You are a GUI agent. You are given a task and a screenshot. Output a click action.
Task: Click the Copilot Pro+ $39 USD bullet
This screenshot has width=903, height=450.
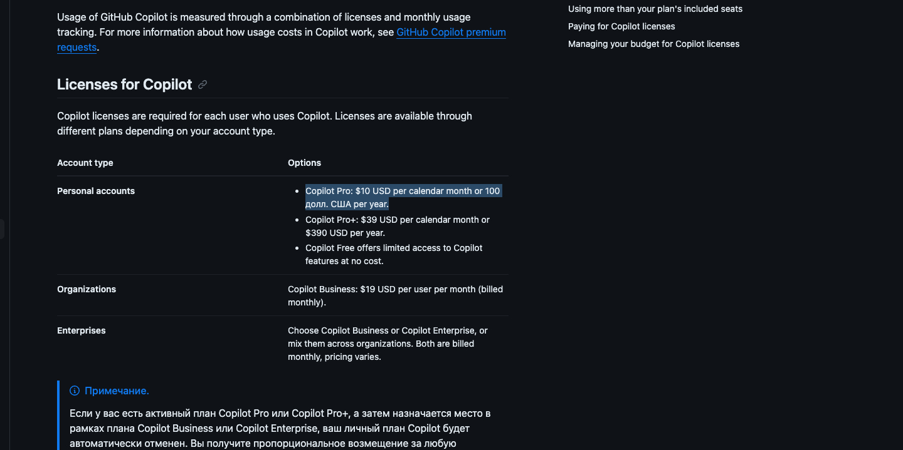pos(397,226)
